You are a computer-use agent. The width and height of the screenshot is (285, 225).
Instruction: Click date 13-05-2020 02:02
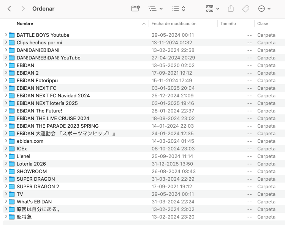click(173, 66)
